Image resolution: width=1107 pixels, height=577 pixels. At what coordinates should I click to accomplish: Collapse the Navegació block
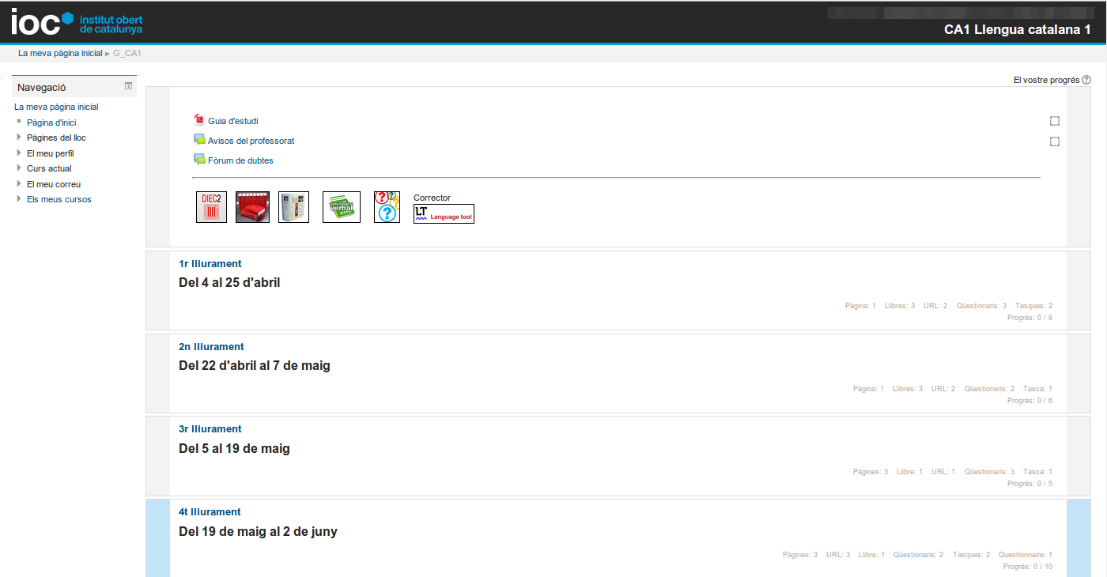128,86
